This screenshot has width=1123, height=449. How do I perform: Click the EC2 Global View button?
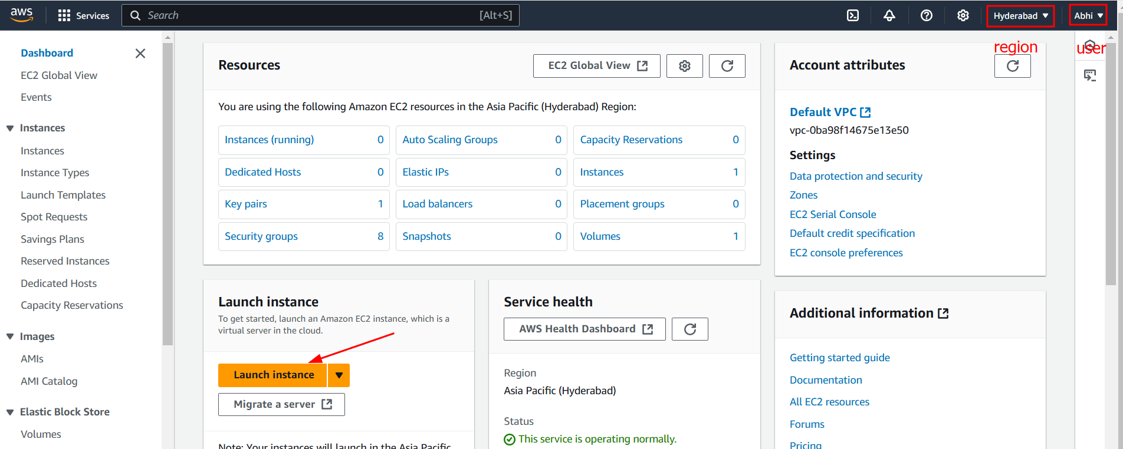tap(597, 66)
